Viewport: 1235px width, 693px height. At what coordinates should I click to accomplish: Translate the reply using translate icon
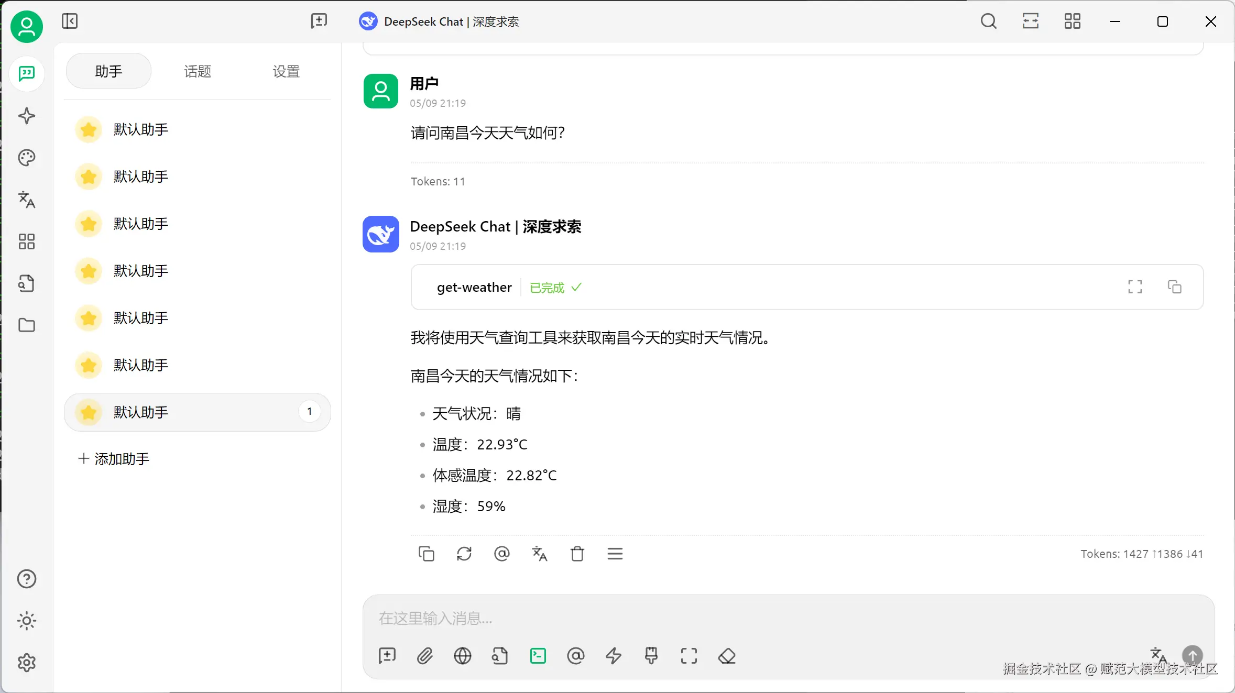[539, 554]
